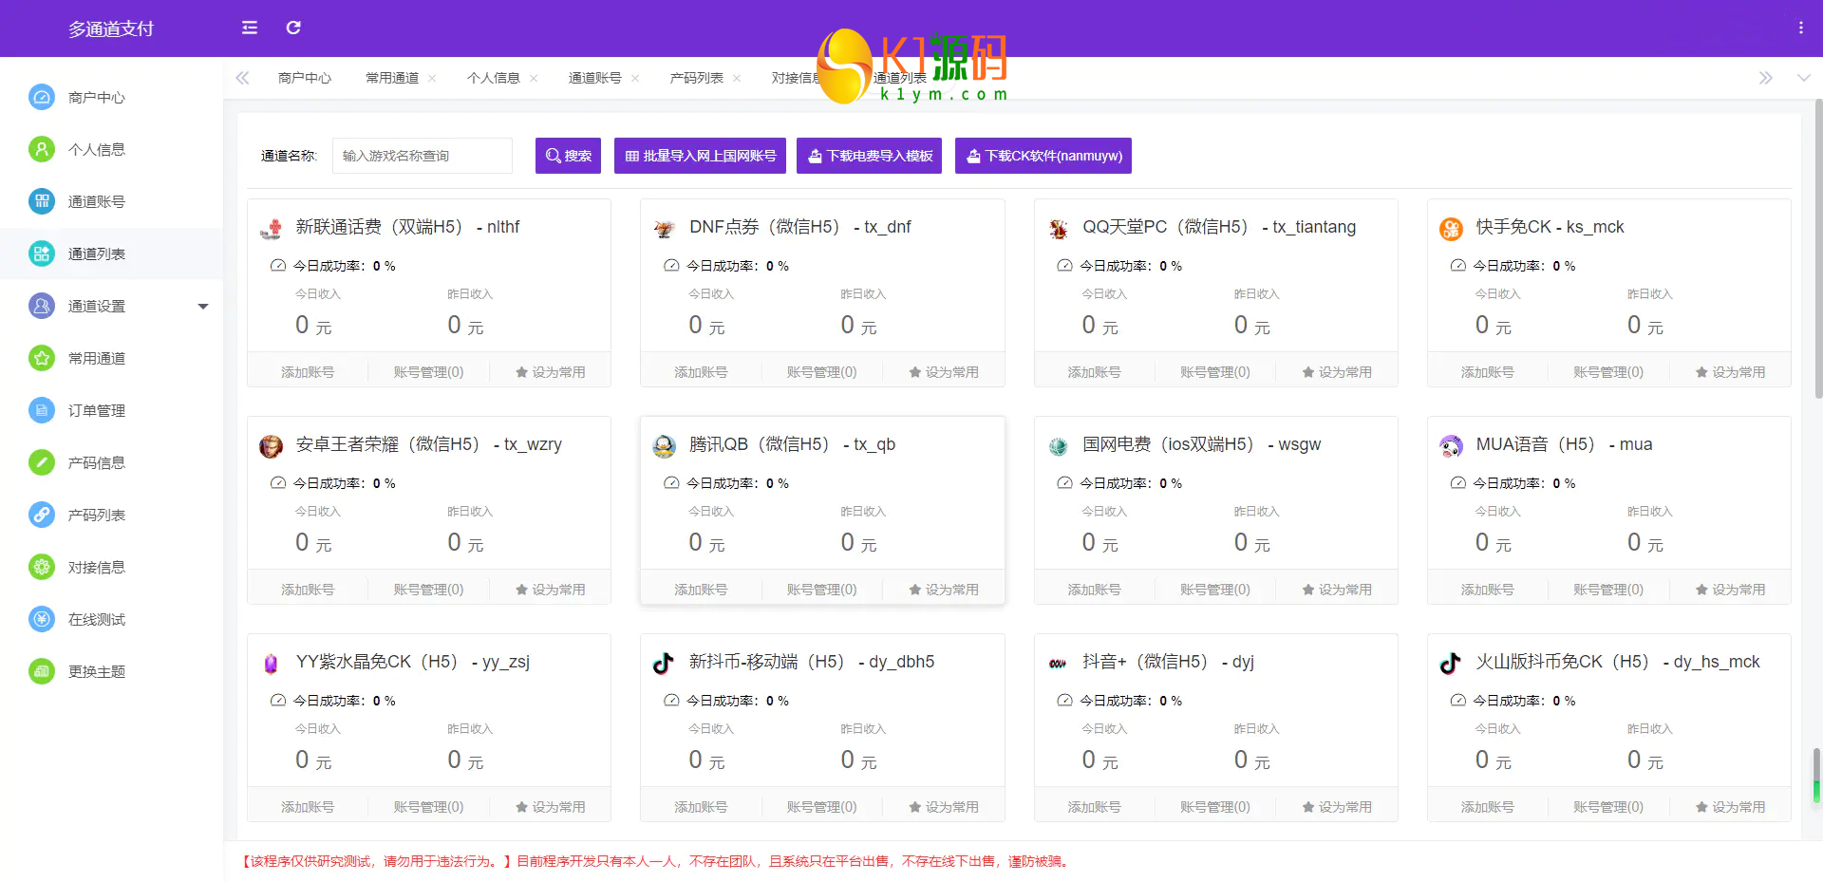The width and height of the screenshot is (1823, 882).
Task: Click the 常用通道 star icon
Action: [x=41, y=358]
